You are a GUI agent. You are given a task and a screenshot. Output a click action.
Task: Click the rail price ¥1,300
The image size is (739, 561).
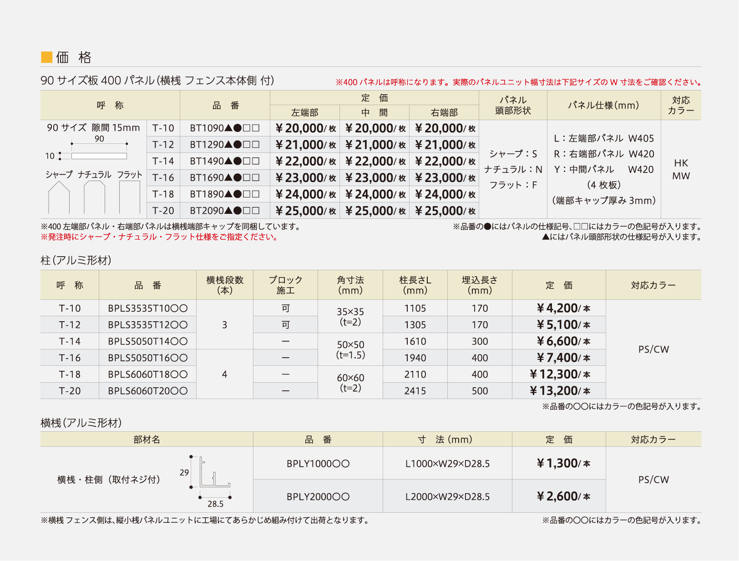coord(563,463)
